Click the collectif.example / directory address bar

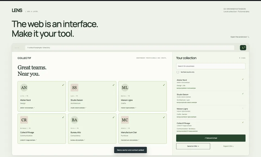tap(129, 48)
